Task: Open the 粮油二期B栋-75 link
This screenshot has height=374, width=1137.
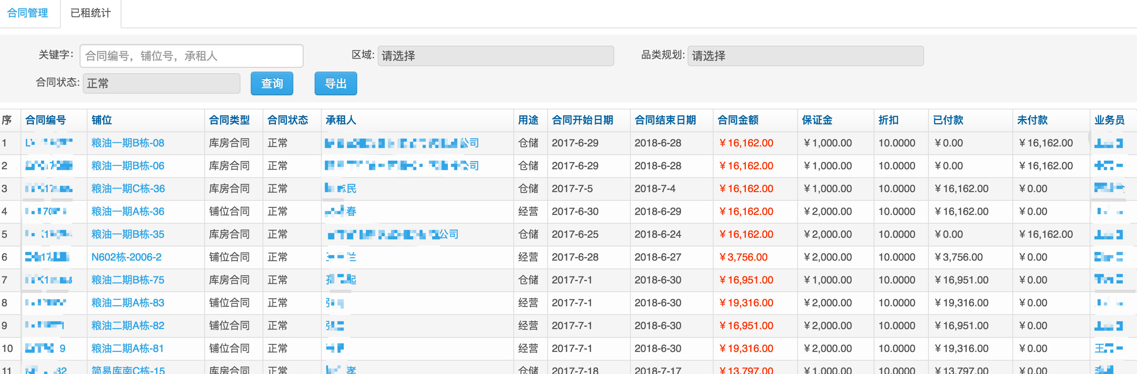Action: tap(128, 280)
